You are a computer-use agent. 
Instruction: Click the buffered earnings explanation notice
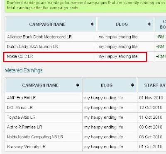coord(85,6)
